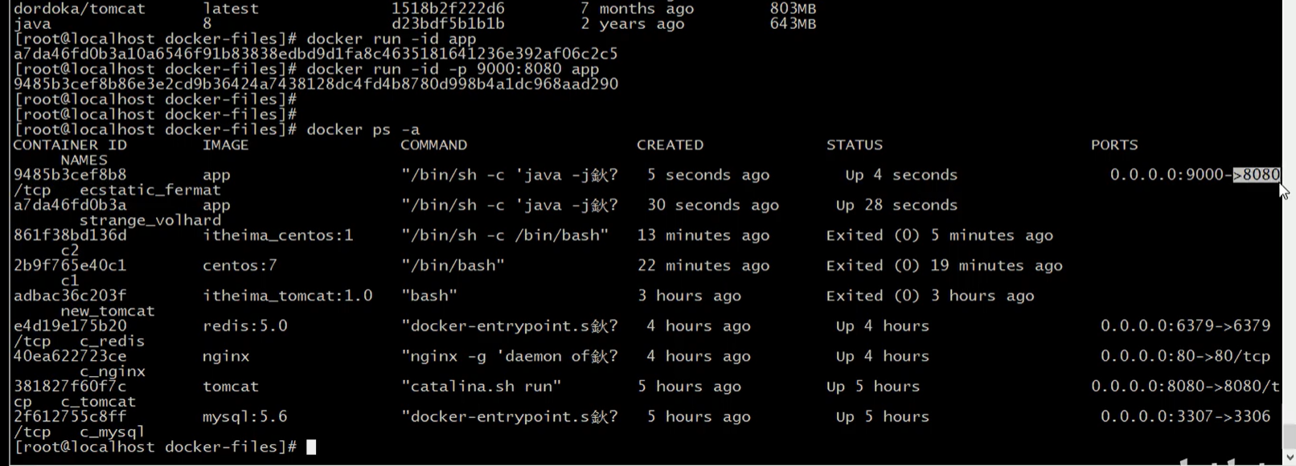Click the nginx image name
The height and width of the screenshot is (466, 1296).
pyautogui.click(x=226, y=356)
